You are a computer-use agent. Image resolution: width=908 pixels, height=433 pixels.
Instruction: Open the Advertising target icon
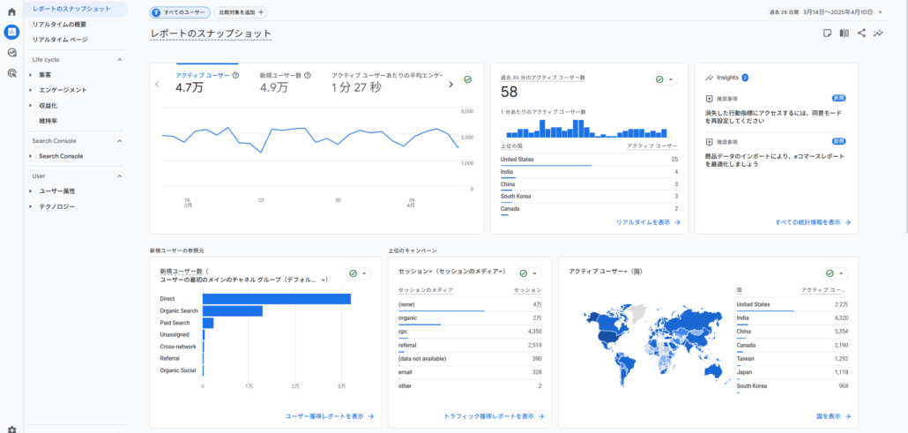pyautogui.click(x=11, y=73)
